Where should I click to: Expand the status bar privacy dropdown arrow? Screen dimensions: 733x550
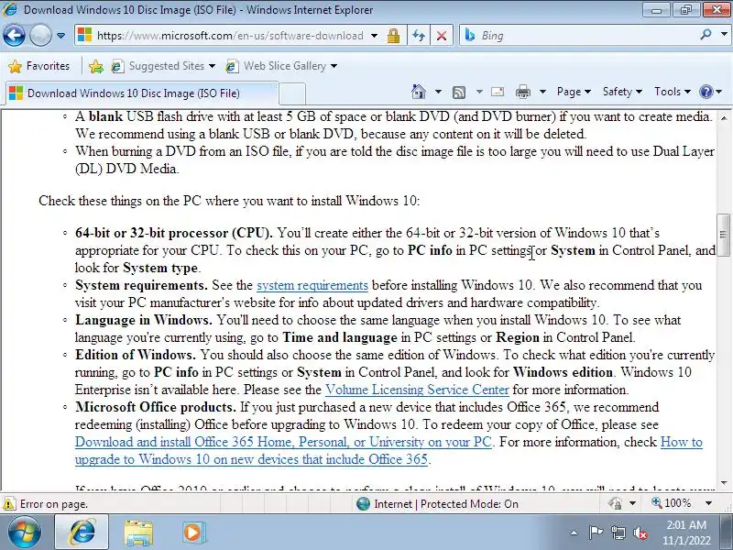632,503
